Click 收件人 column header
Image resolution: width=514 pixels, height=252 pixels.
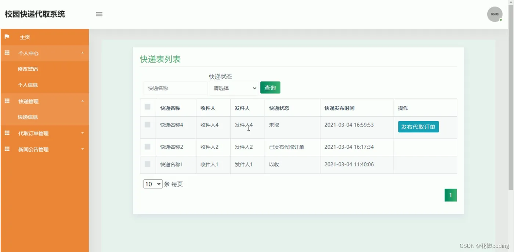pos(208,108)
